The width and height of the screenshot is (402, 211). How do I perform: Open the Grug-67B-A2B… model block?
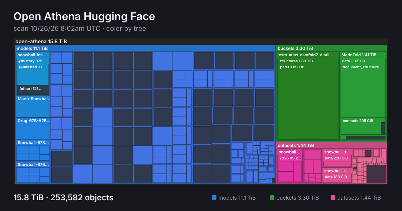click(x=33, y=128)
